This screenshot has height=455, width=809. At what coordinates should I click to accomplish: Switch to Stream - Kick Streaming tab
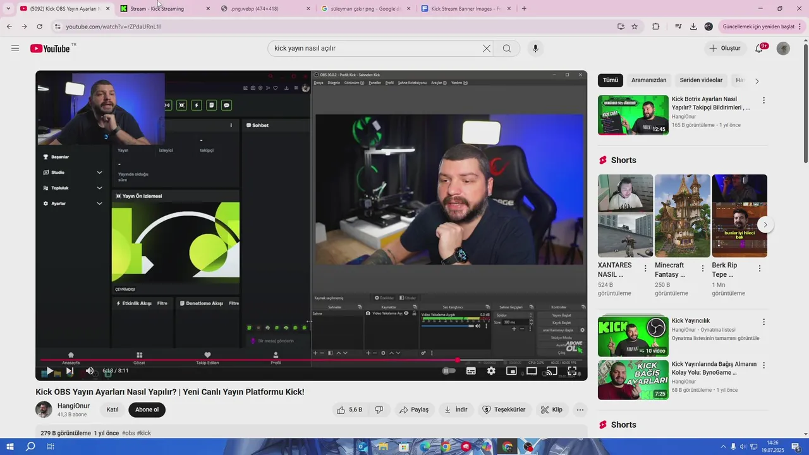tap(164, 9)
